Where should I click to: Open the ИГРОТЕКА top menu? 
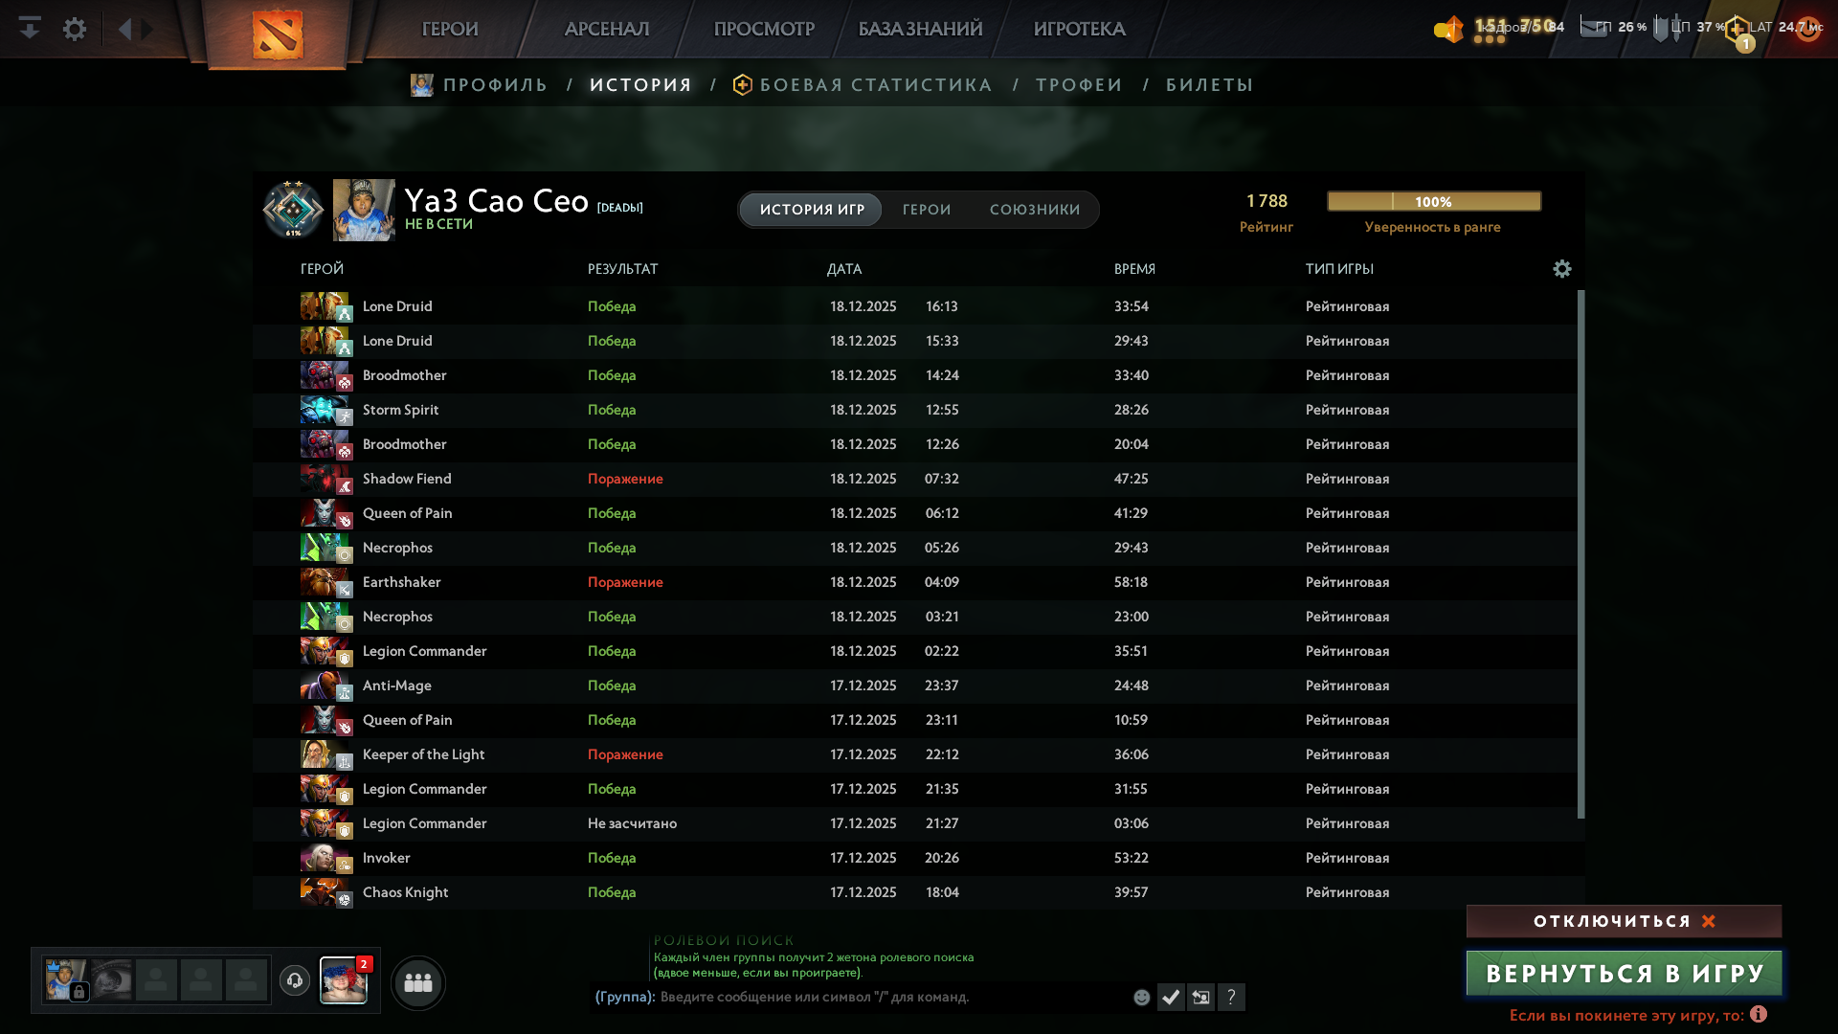(x=1079, y=29)
